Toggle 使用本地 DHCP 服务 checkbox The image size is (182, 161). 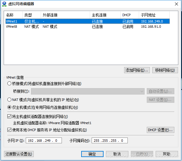[9, 130]
